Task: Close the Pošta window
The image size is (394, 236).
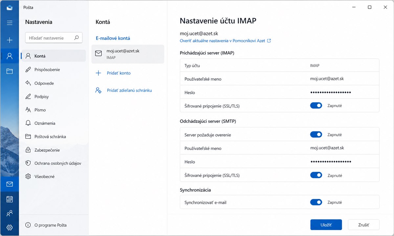Action: [385, 7]
